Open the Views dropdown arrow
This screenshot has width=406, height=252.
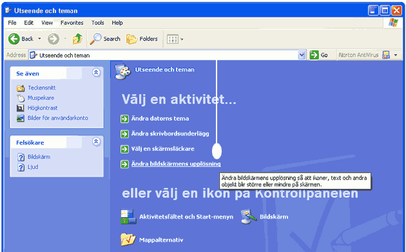point(182,39)
